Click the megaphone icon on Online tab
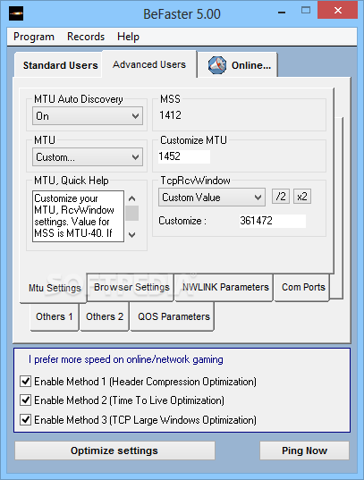364x480 pixels. pyautogui.click(x=217, y=65)
